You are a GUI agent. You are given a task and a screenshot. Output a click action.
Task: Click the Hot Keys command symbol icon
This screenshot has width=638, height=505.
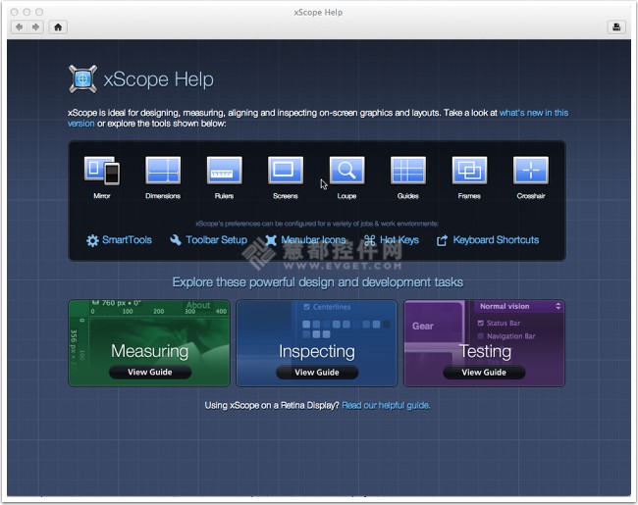[x=369, y=240]
